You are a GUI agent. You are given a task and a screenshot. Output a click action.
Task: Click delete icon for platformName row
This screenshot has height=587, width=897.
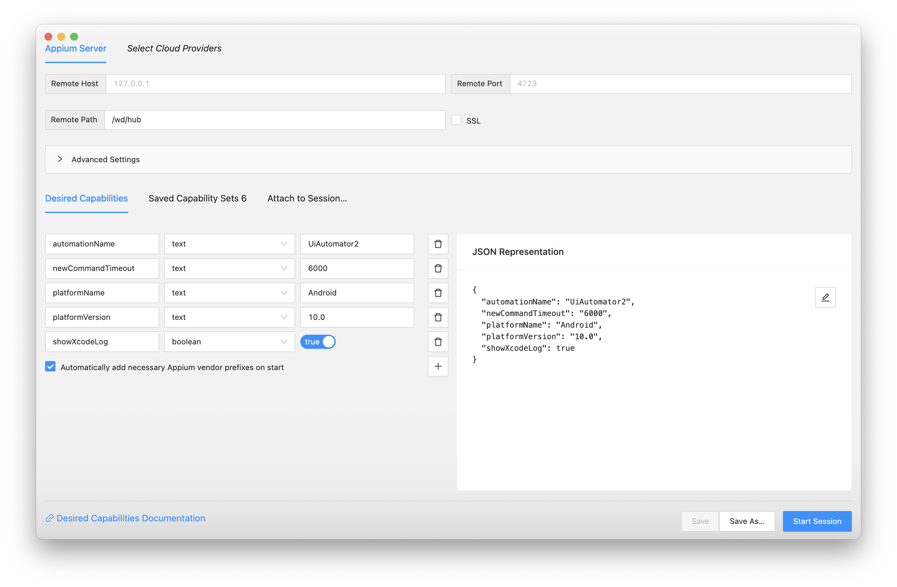point(438,292)
